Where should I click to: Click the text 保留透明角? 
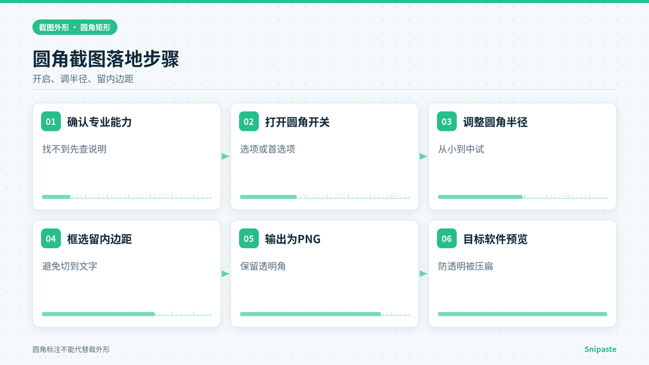263,266
